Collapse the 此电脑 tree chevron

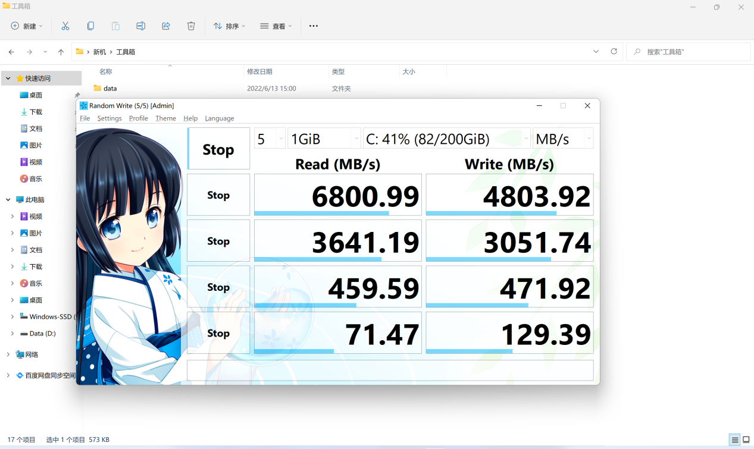click(x=8, y=200)
